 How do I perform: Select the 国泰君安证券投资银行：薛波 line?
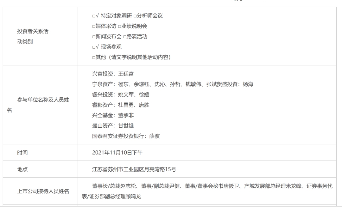click(126, 136)
